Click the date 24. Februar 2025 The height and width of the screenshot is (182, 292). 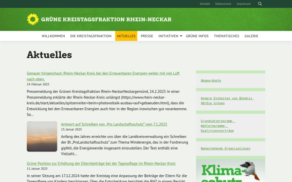coord(38,84)
